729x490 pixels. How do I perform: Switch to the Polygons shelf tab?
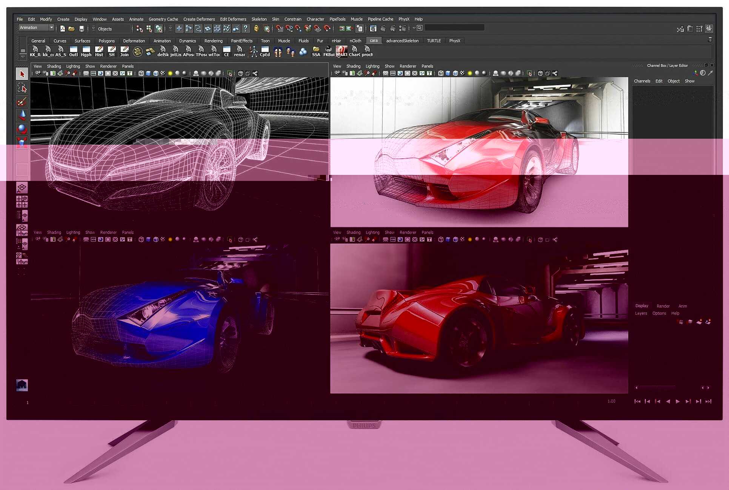coord(106,41)
